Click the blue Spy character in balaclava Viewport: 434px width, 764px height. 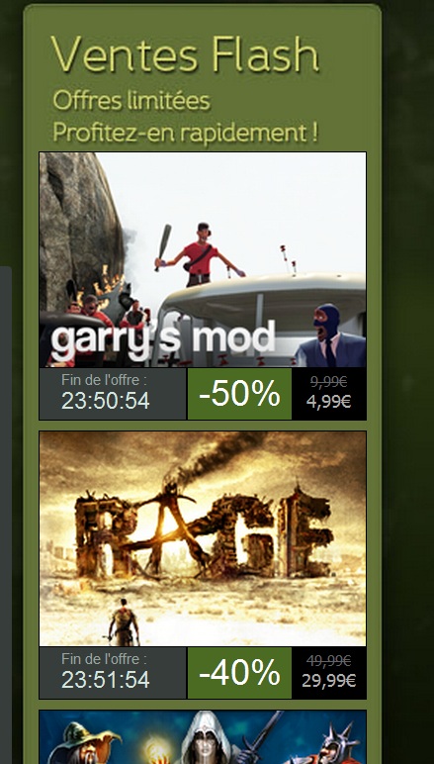330,336
